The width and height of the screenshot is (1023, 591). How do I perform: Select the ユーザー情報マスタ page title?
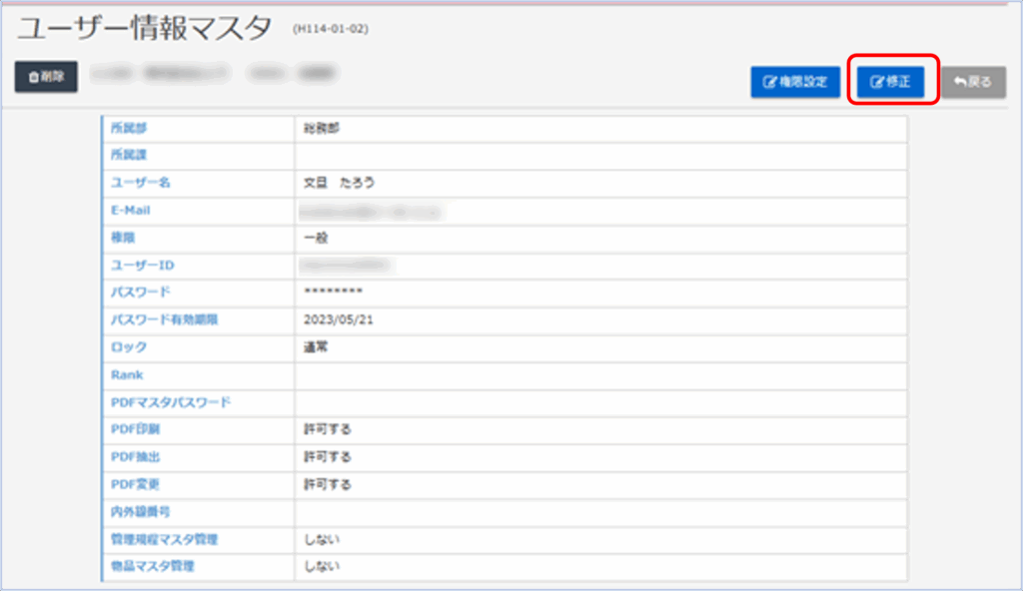click(144, 29)
